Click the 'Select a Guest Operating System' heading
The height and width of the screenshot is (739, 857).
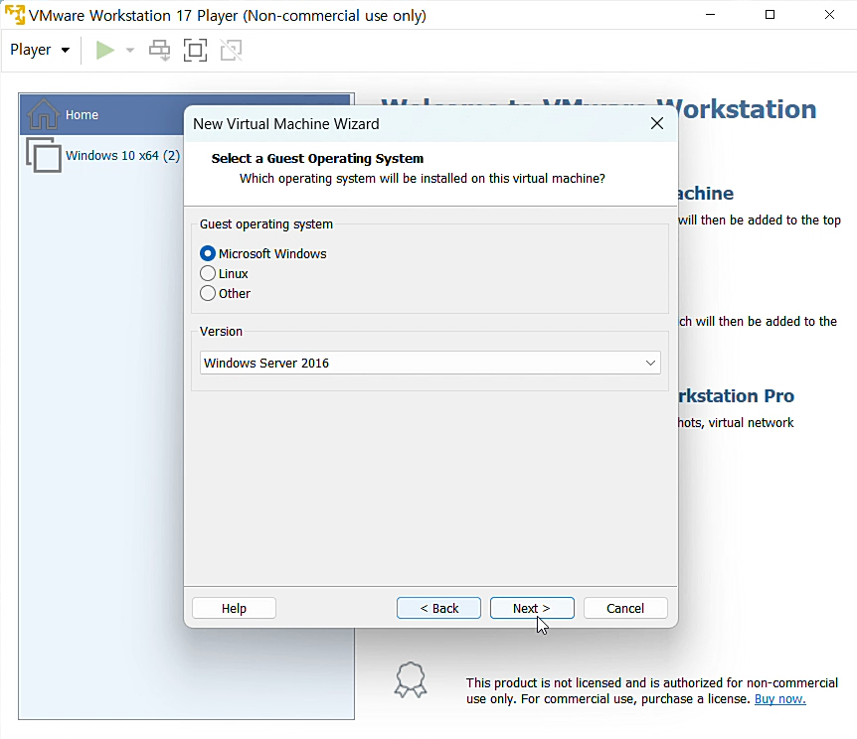pos(317,158)
